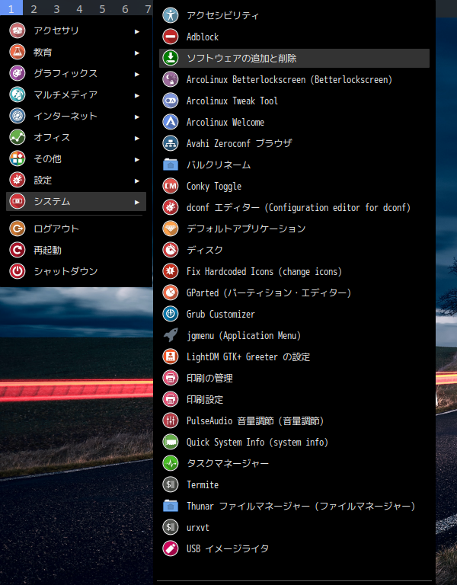Image resolution: width=457 pixels, height=585 pixels.
Task: Switch to workspace 4
Action: (79, 8)
